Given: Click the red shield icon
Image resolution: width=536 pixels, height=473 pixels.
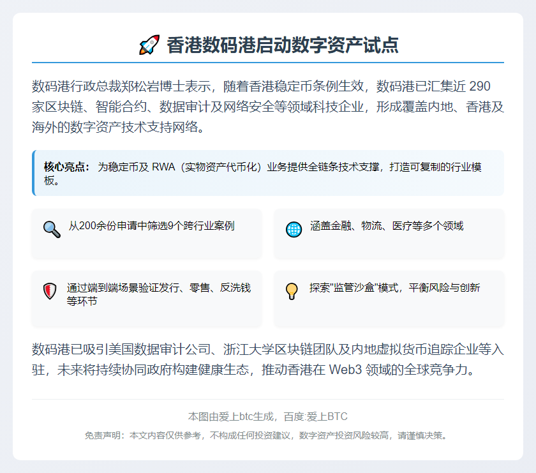Looking at the screenshot, I should click(x=50, y=292).
